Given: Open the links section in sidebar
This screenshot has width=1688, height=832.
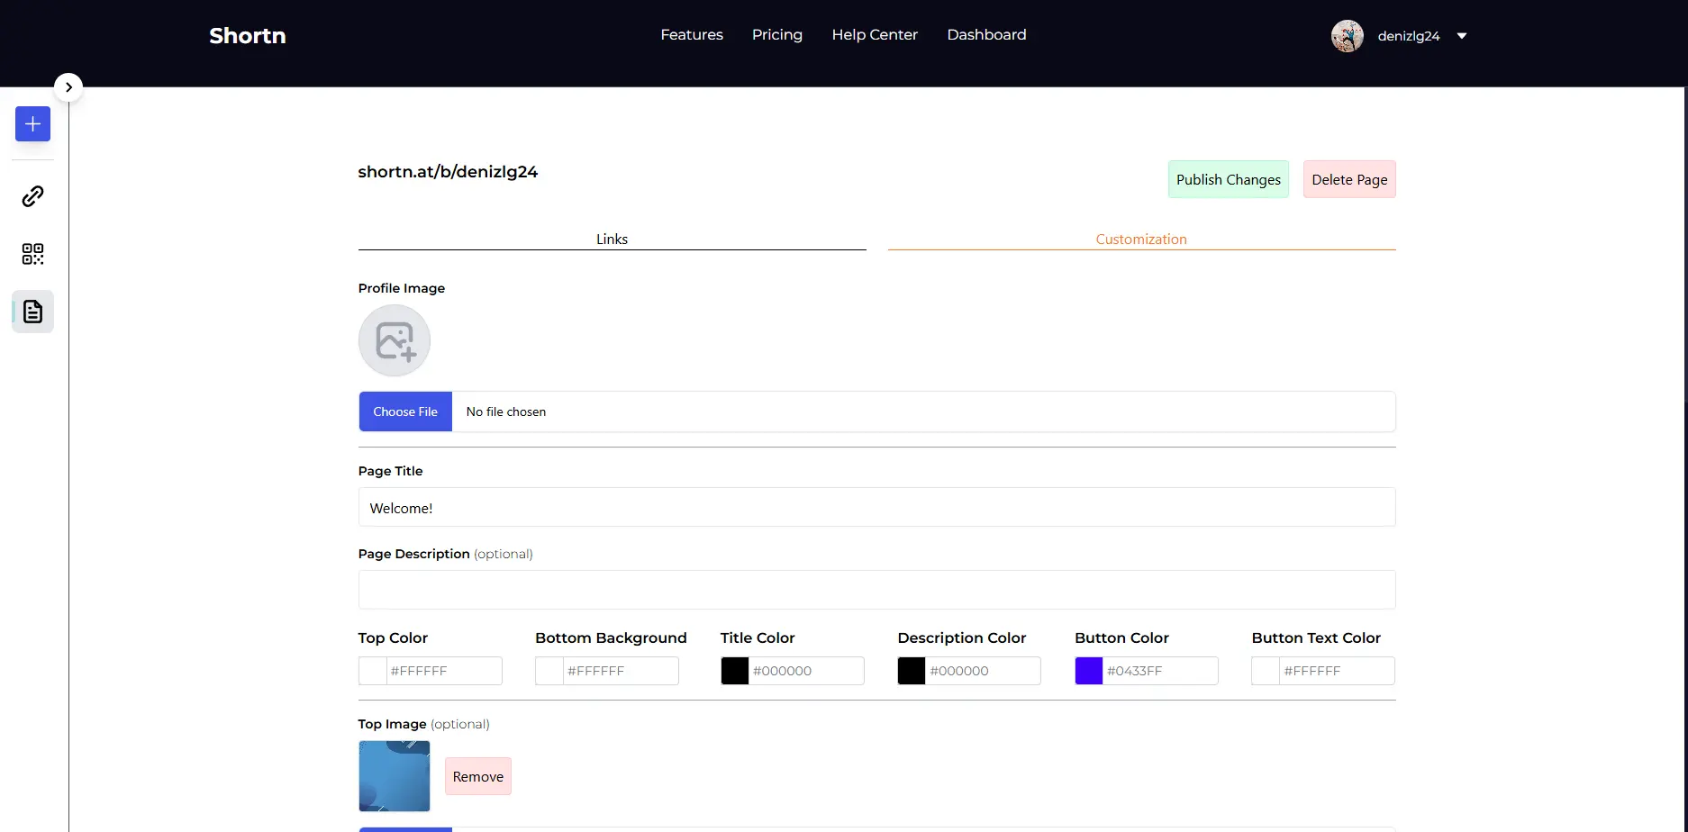Looking at the screenshot, I should click(x=32, y=196).
